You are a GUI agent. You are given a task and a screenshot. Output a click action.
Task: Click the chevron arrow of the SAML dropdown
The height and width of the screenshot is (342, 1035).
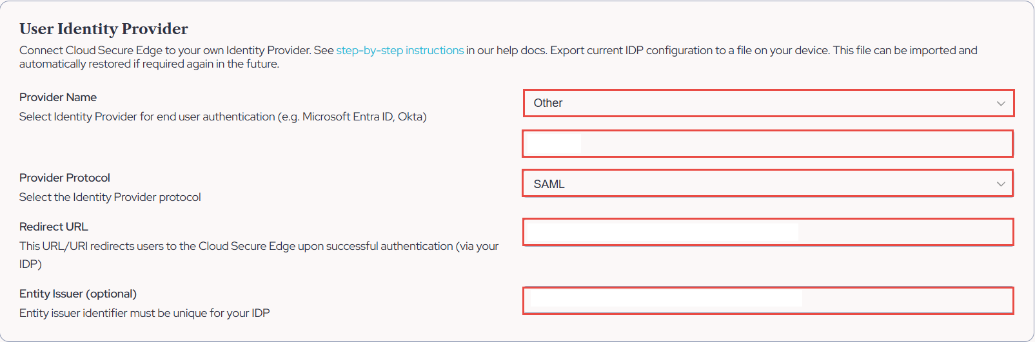pyautogui.click(x=1001, y=184)
